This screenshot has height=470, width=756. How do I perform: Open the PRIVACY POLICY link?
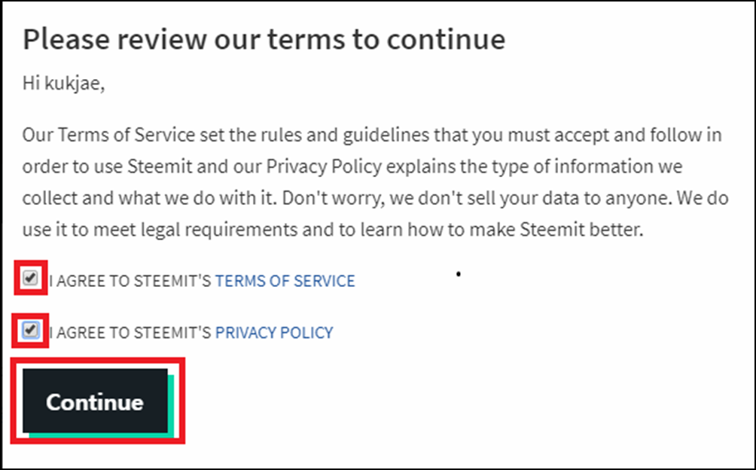click(274, 332)
